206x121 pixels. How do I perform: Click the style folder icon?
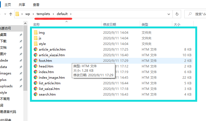[x=35, y=44]
